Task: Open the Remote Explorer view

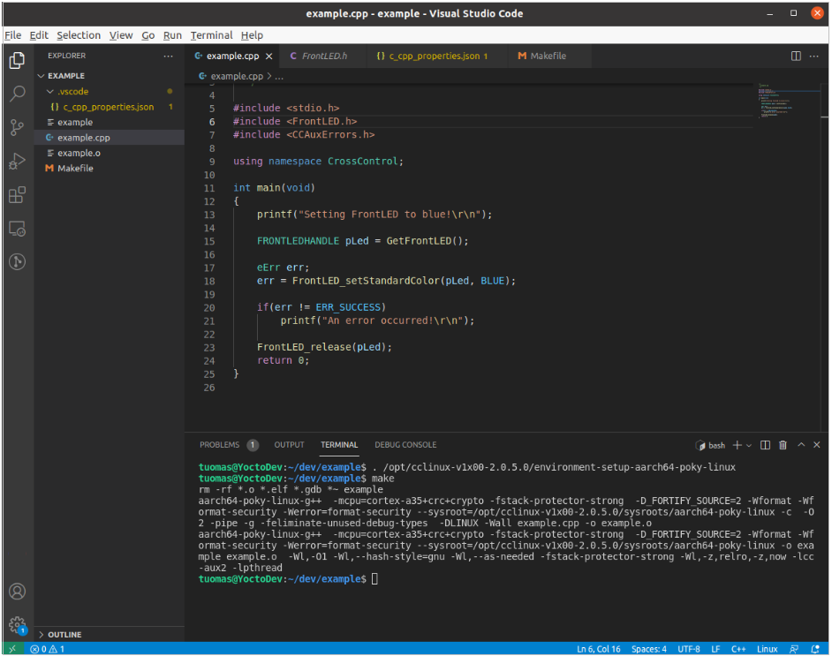Action: [17, 228]
